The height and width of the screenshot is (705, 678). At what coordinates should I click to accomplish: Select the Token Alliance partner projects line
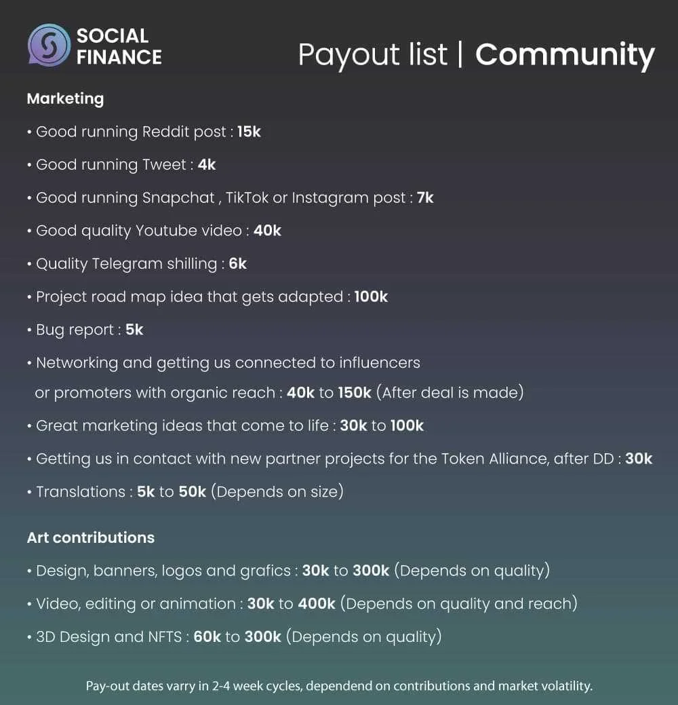(x=340, y=459)
